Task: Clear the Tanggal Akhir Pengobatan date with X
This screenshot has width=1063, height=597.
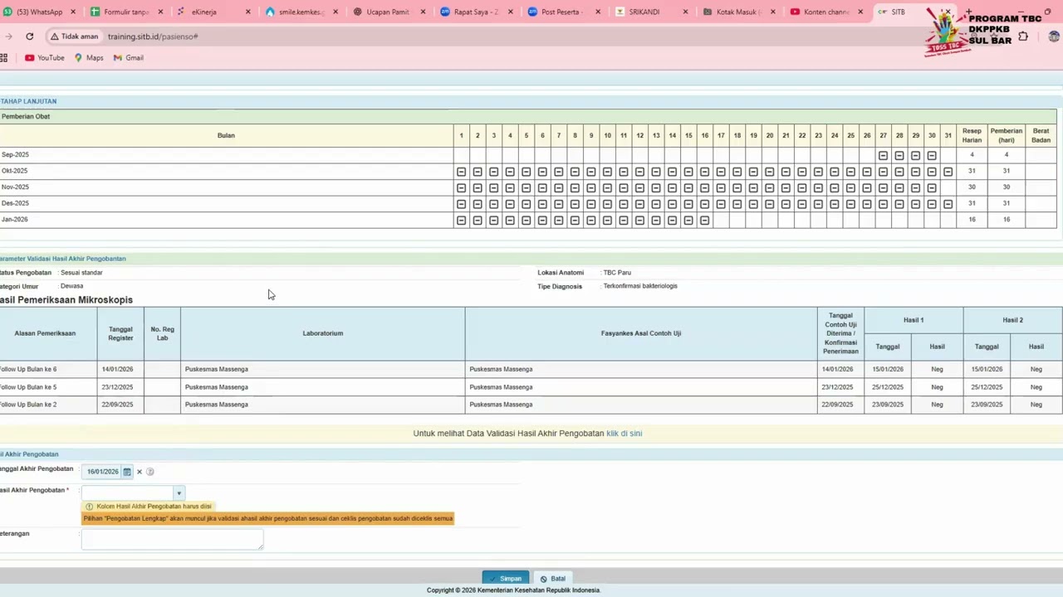Action: point(140,472)
